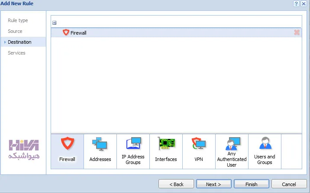Cancel the new rule wizard
310x193 pixels.
tap(289, 184)
